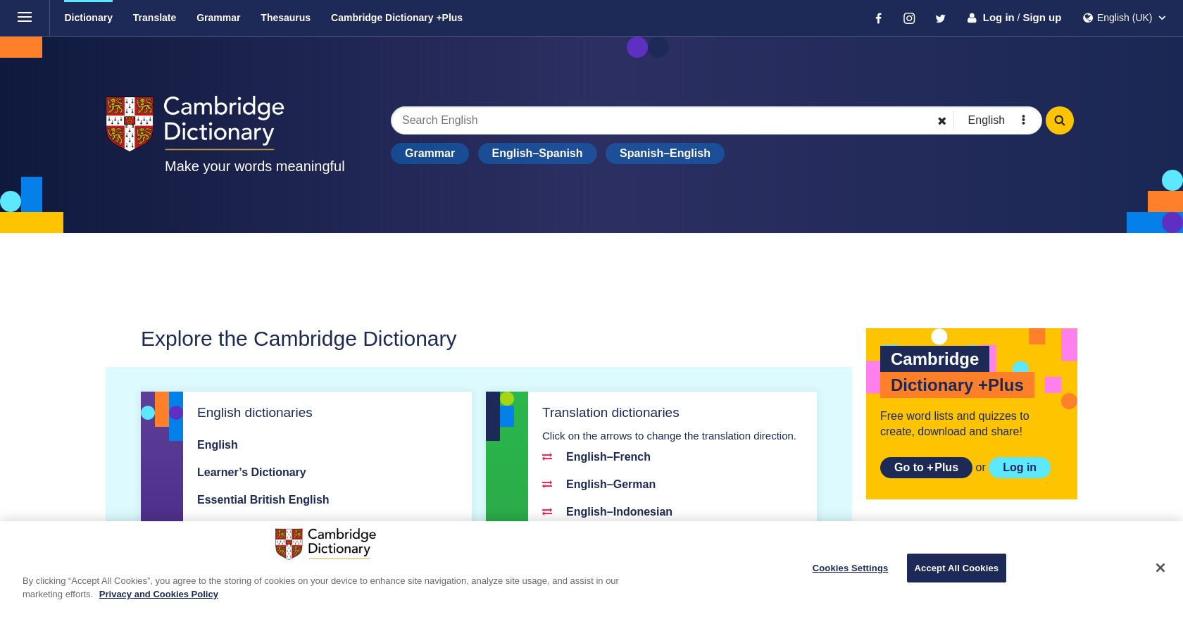Swap direction arrows for English–German
The image size is (1183, 617).
point(547,485)
